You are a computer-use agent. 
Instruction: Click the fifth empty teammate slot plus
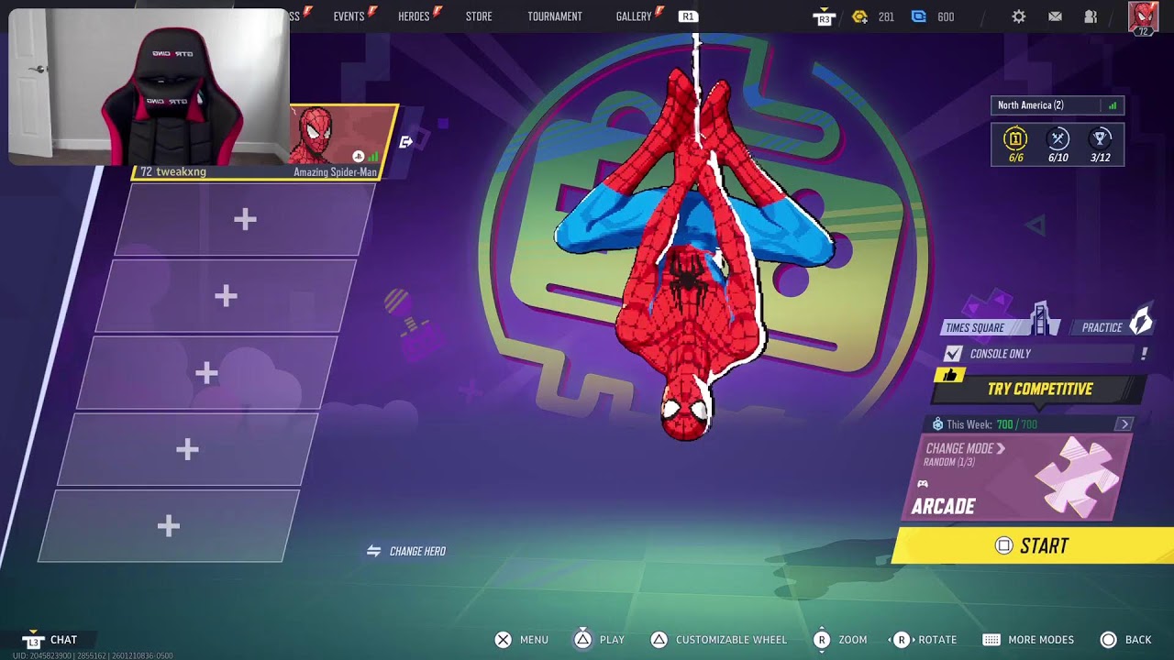pyautogui.click(x=168, y=527)
